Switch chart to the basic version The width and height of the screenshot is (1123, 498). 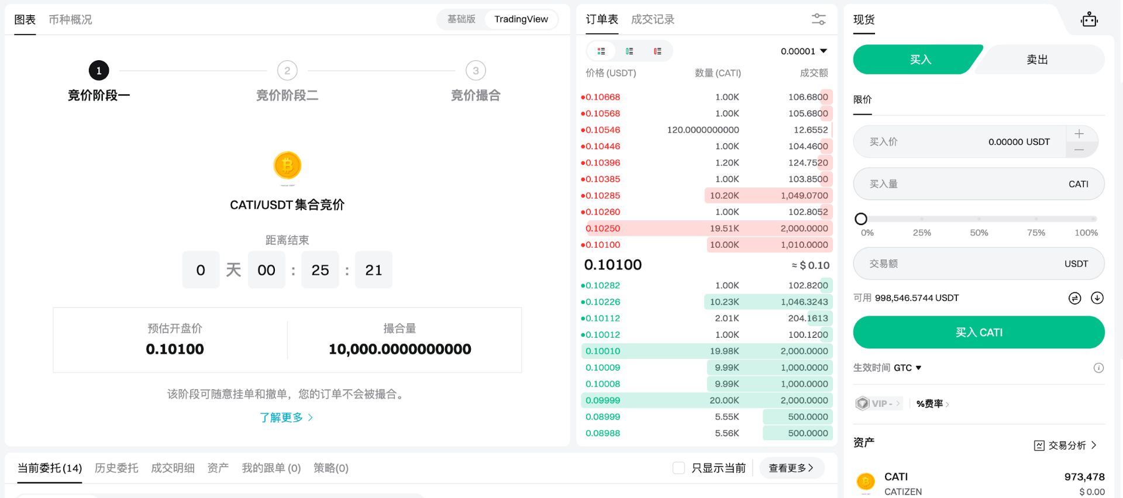[x=461, y=19]
